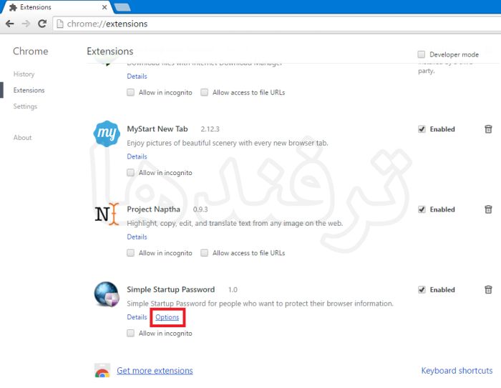Click the Simple Startup Password icon
Viewport: 501px width, 388px height.
tap(107, 294)
